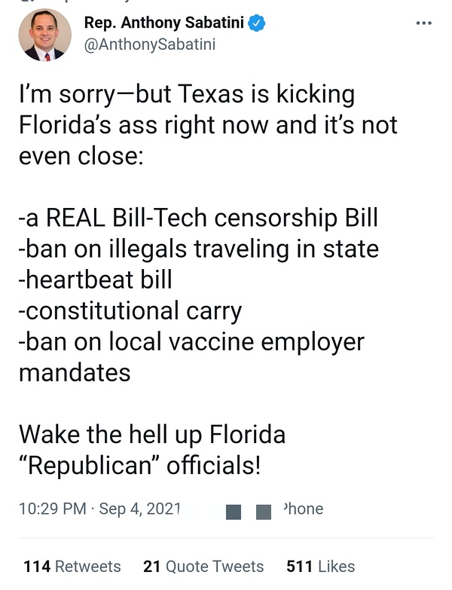This screenshot has height=590, width=452.
Task: View the 511 Likes list
Action: (320, 566)
